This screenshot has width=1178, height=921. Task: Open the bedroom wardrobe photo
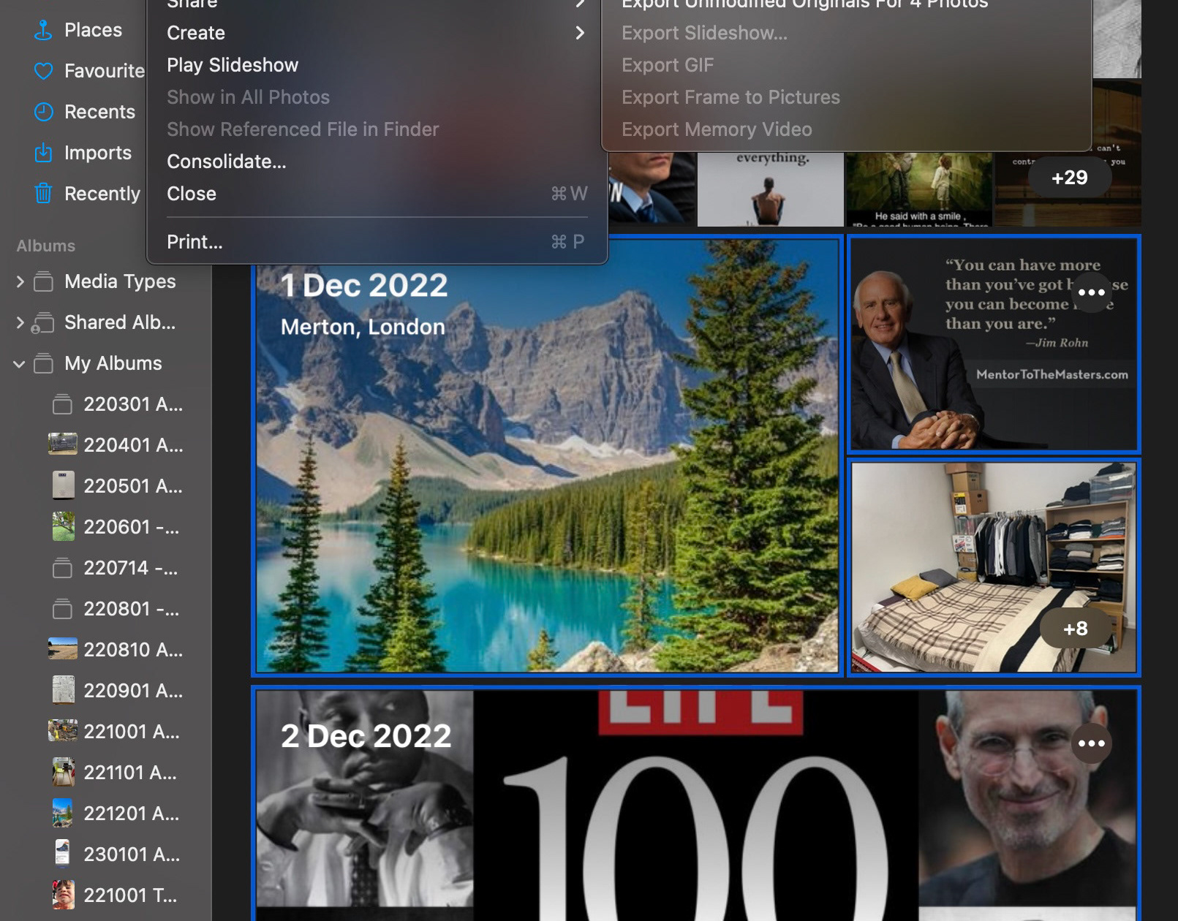coord(994,566)
